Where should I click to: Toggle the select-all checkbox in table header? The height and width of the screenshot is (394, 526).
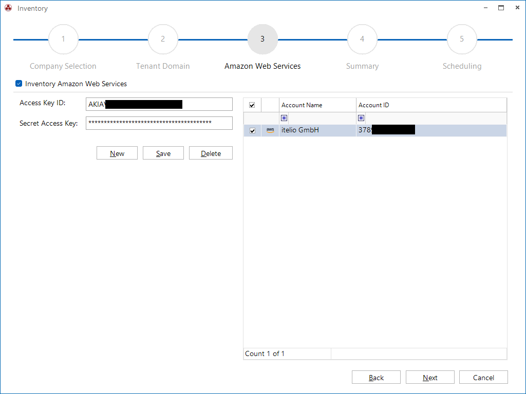click(x=252, y=105)
